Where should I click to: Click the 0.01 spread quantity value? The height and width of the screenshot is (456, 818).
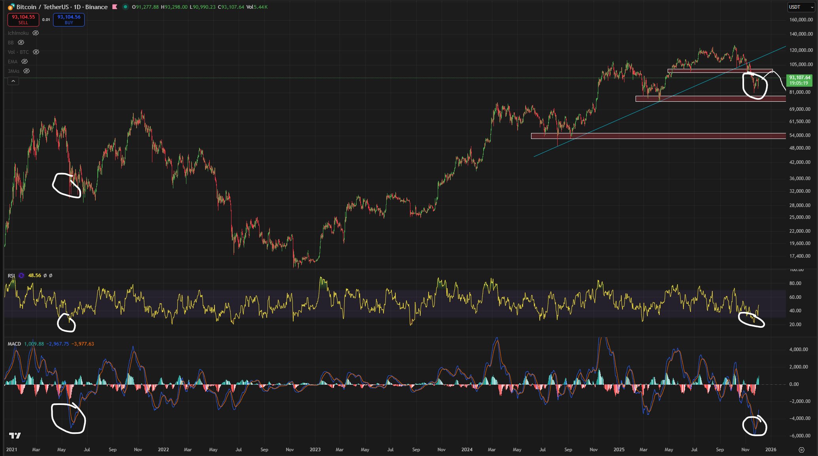click(x=46, y=19)
